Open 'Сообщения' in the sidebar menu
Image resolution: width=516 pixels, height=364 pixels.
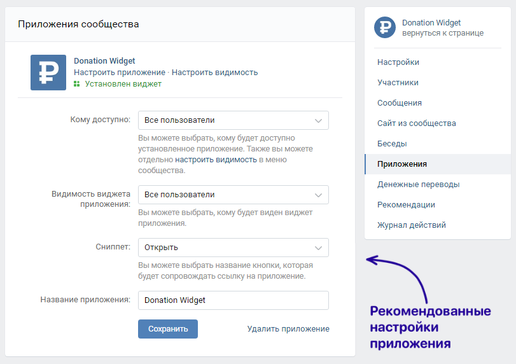click(400, 103)
